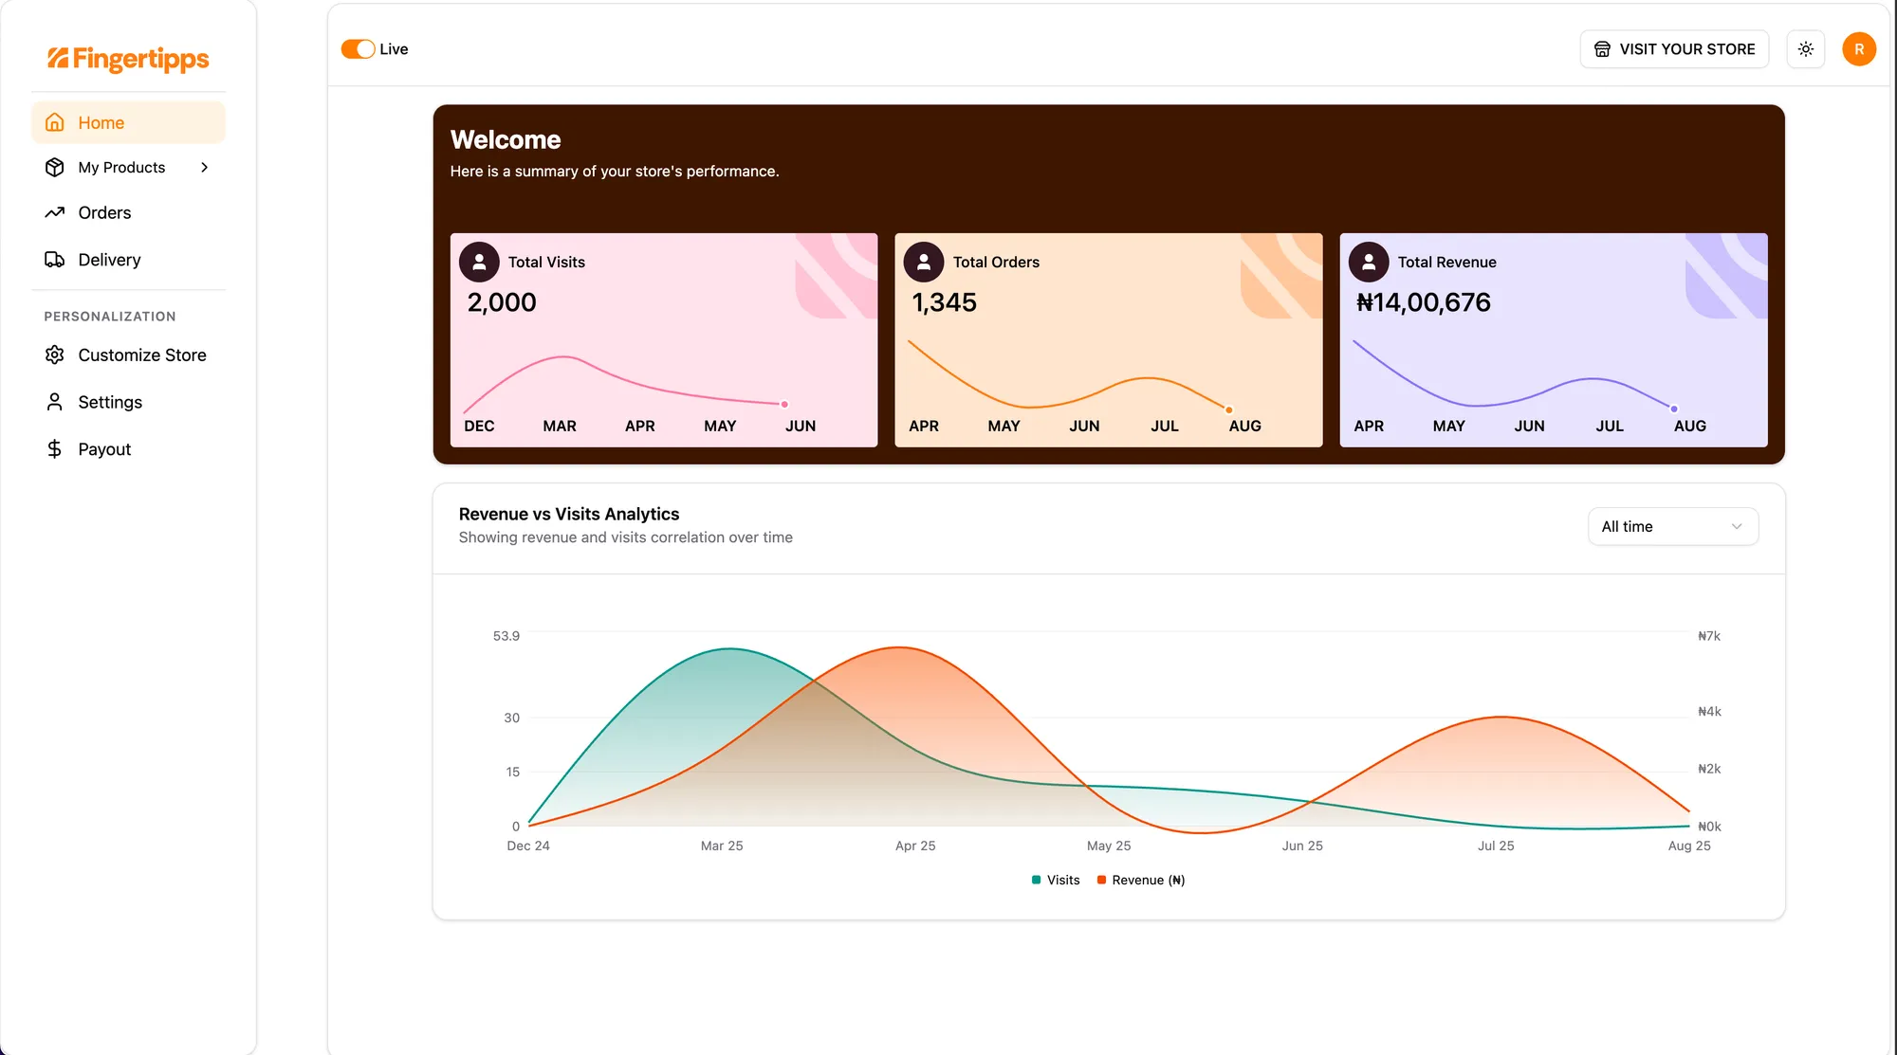1897x1055 pixels.
Task: Toggle the Live store switch
Action: (359, 49)
